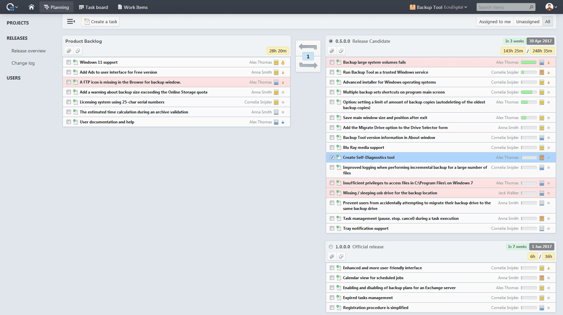Click the progress bar on Backup large system volumes fails
Image resolution: width=563 pixels, height=315 pixels.
528,62
